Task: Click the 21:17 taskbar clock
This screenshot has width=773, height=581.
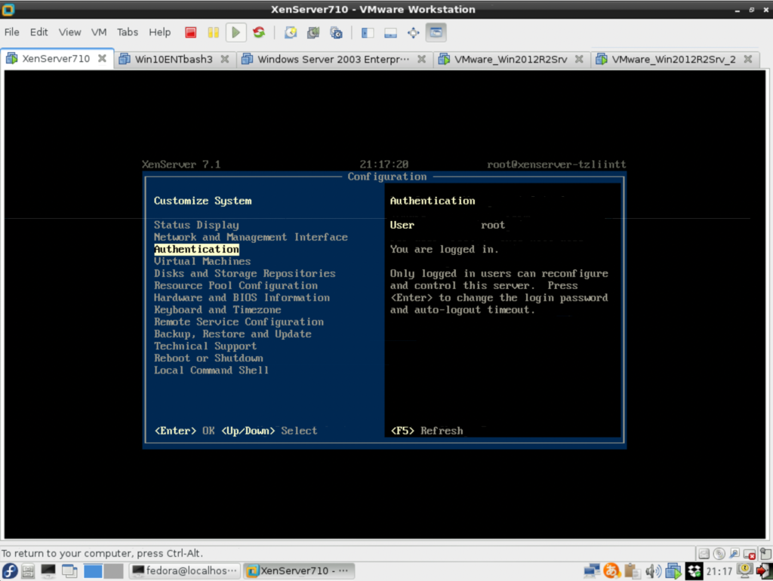Action: (x=719, y=571)
